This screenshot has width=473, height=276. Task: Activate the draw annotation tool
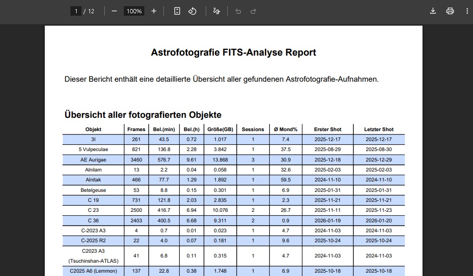point(216,11)
